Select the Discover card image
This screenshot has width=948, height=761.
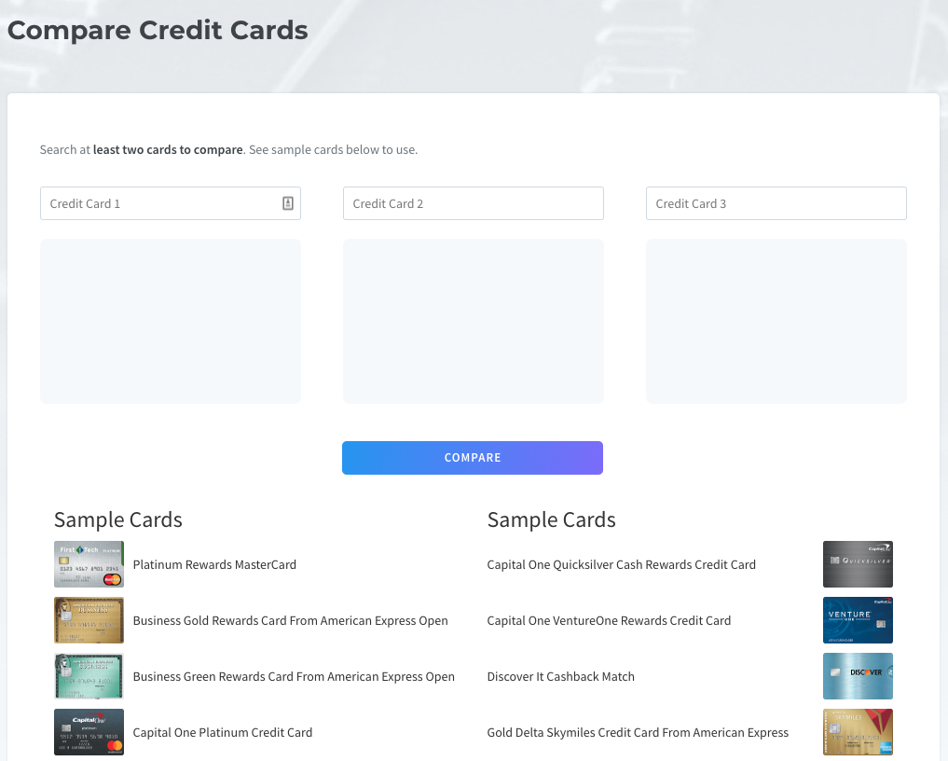[858, 676]
